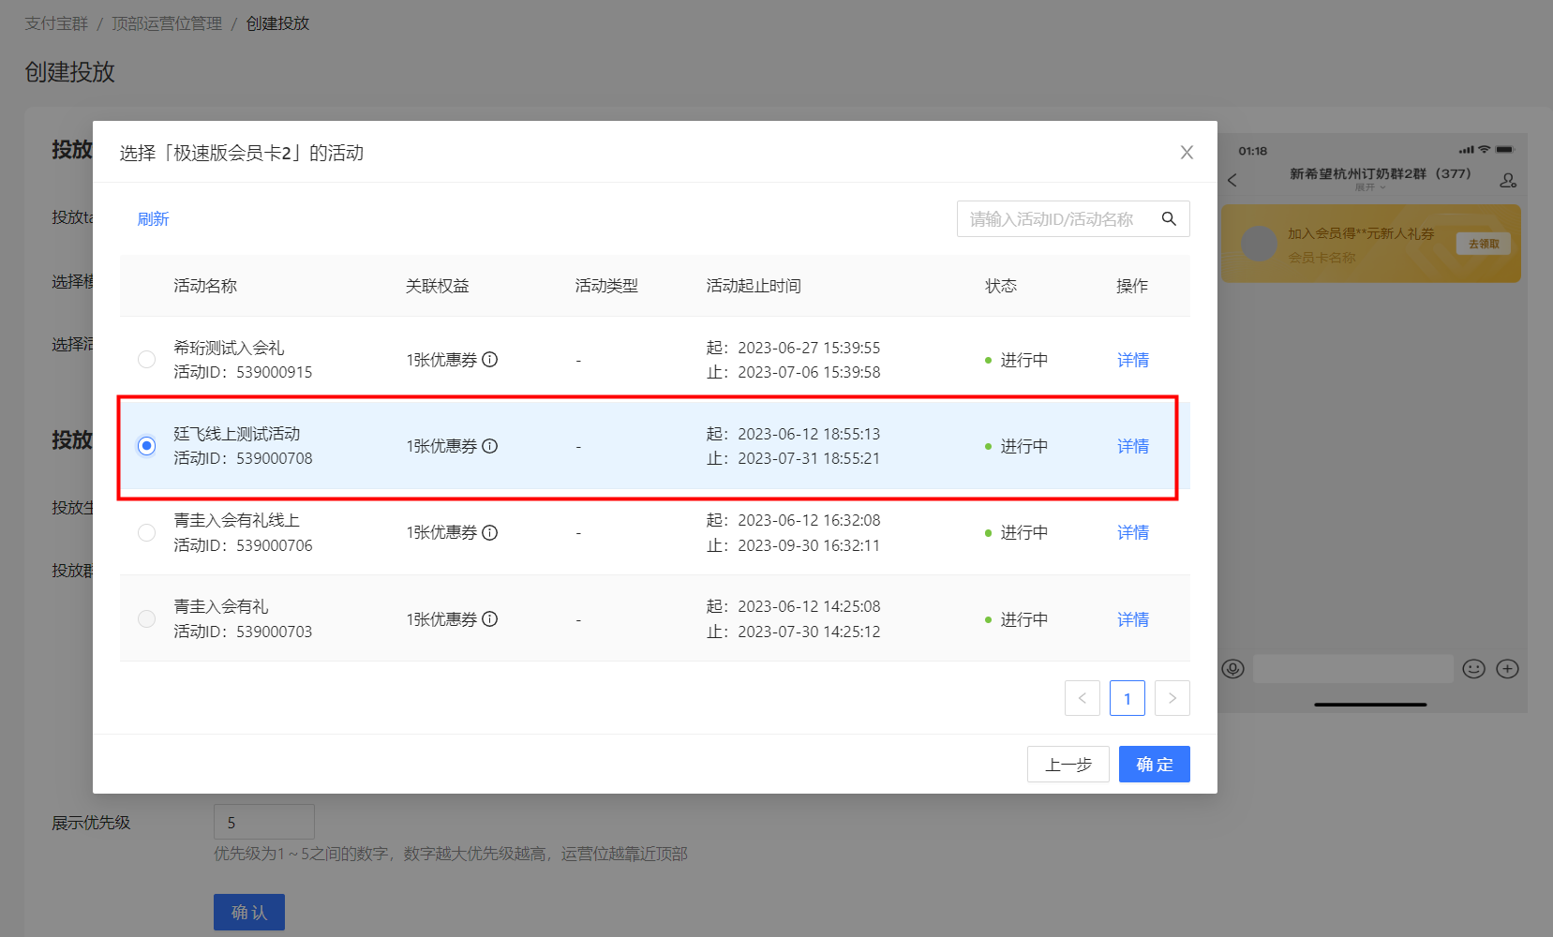This screenshot has height=937, width=1553.
Task: Click the voice icon in phone preview
Action: (x=1233, y=669)
